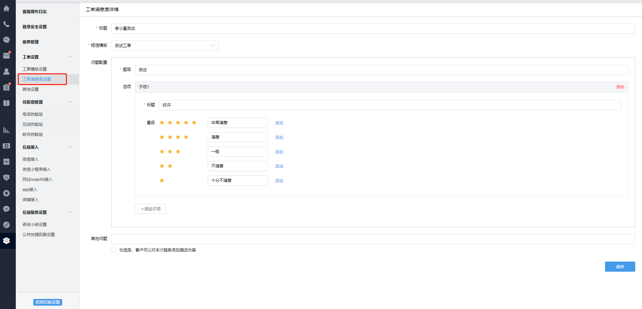This screenshot has width=642, height=309.
Task: Click 添加 link next to 不满意 field
Action: 279,166
